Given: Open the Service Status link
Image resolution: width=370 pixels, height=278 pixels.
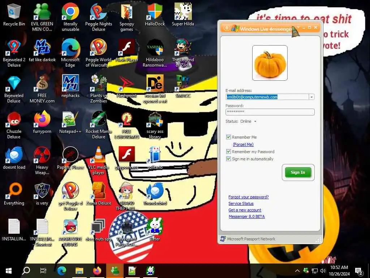Looking at the screenshot, I should [x=241, y=203].
